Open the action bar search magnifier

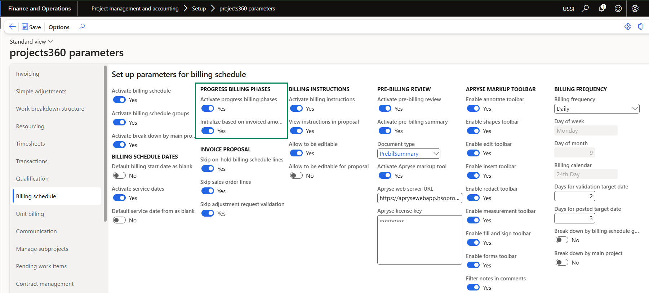click(x=82, y=27)
